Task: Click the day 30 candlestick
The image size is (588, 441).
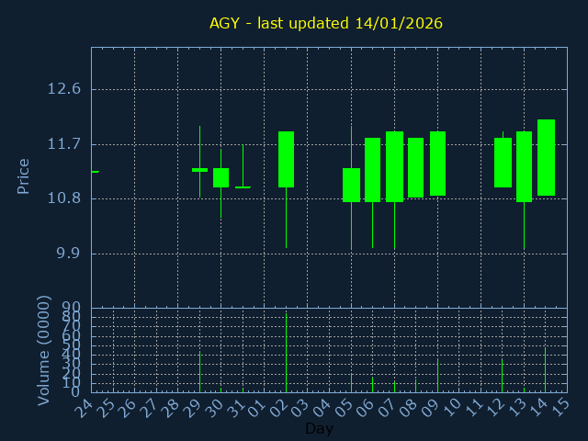Action: 220,177
